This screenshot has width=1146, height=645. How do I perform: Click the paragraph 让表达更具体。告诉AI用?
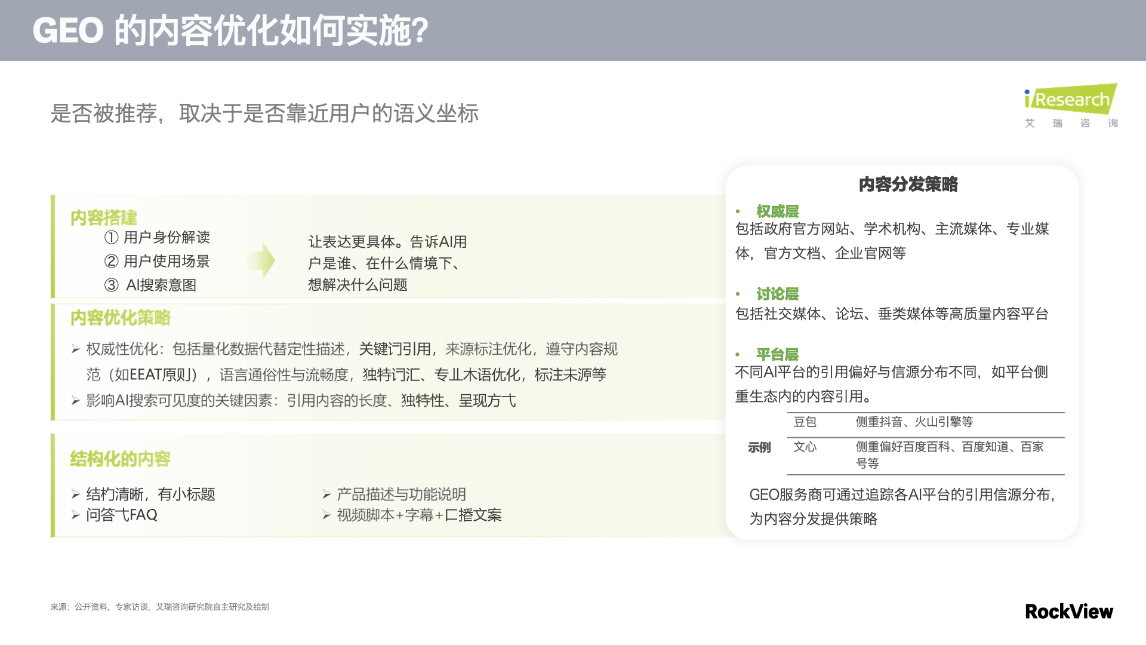(x=387, y=263)
